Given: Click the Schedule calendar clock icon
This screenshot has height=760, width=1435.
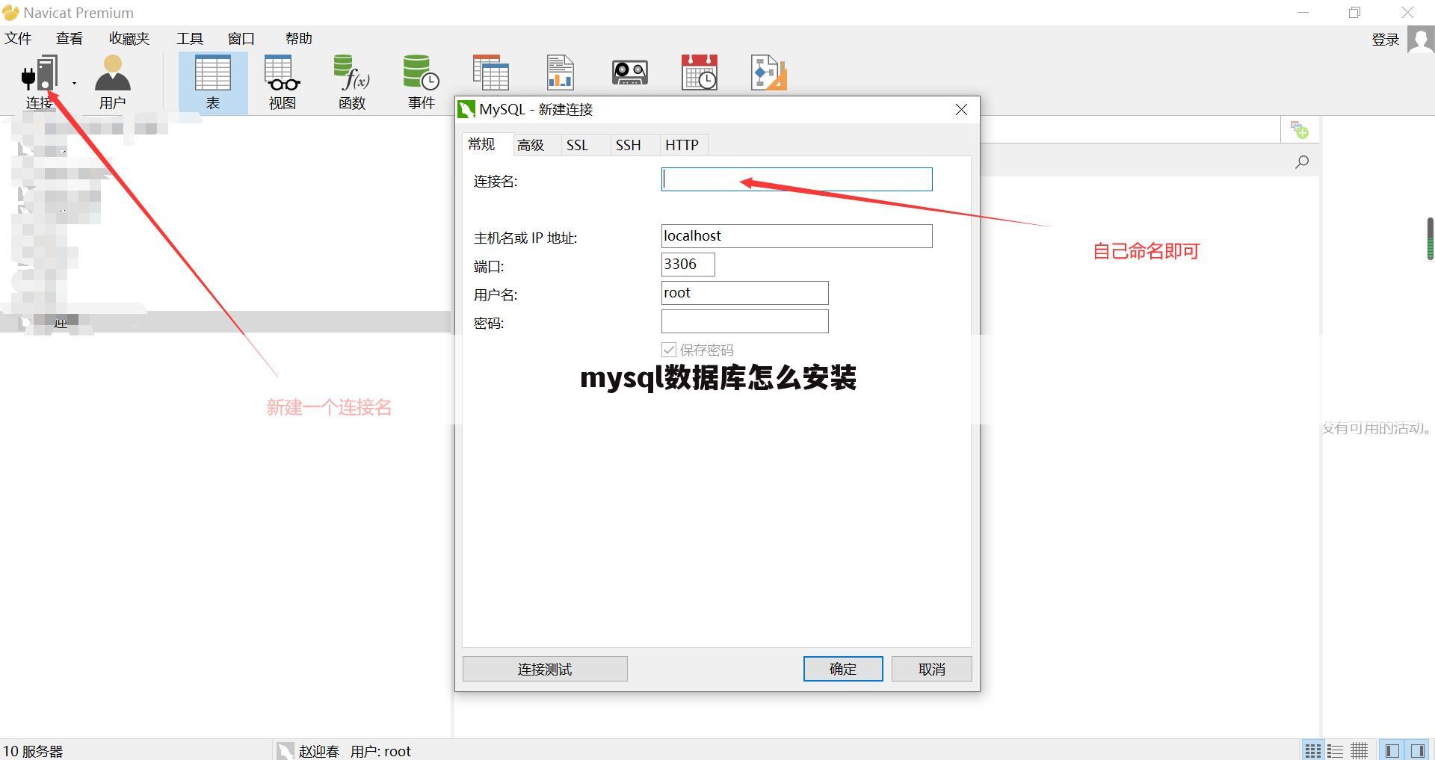Looking at the screenshot, I should coord(700,72).
